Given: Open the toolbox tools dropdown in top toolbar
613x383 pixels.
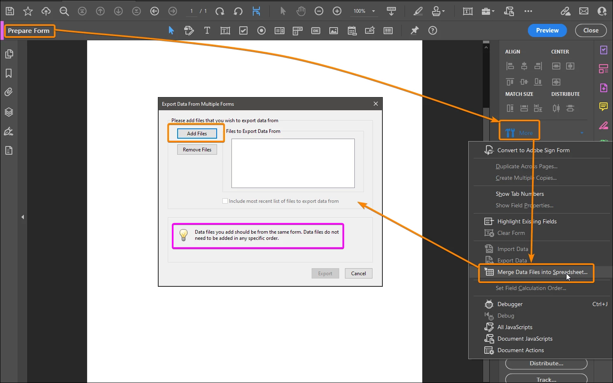Looking at the screenshot, I should coord(488,11).
